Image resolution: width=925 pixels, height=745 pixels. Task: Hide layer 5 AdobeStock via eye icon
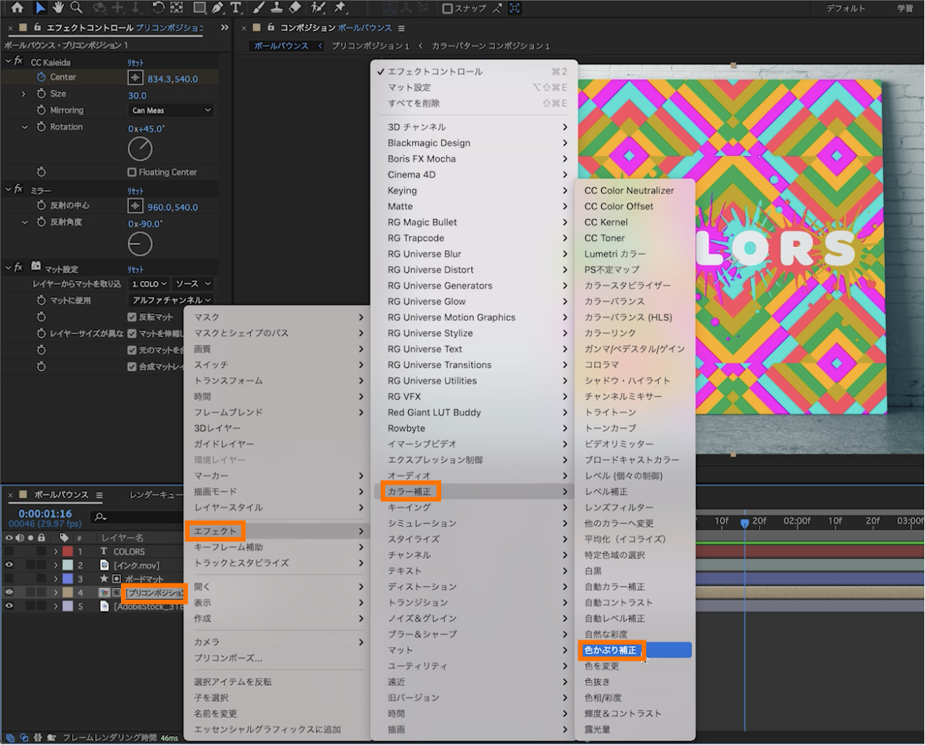[9, 606]
